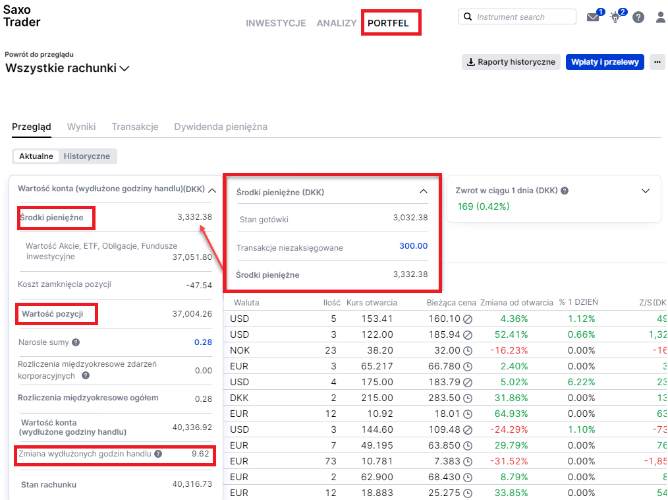Screen dimensions: 668x500
Task: Click help icon next to Zmiana wydłużonych godzin handlu
Action: pyautogui.click(x=158, y=454)
